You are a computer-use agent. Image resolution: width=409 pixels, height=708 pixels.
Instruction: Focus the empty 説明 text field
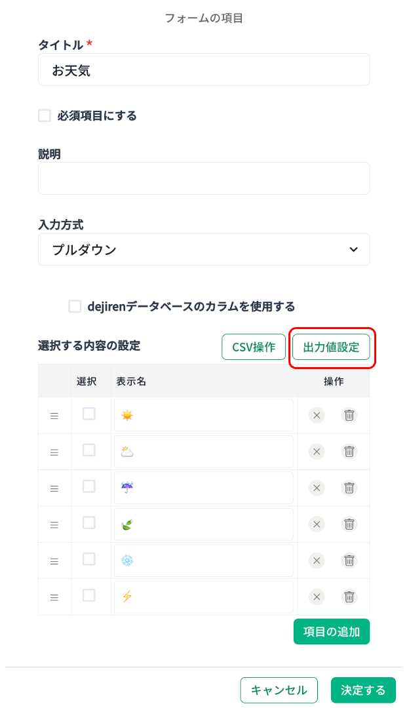click(x=204, y=178)
